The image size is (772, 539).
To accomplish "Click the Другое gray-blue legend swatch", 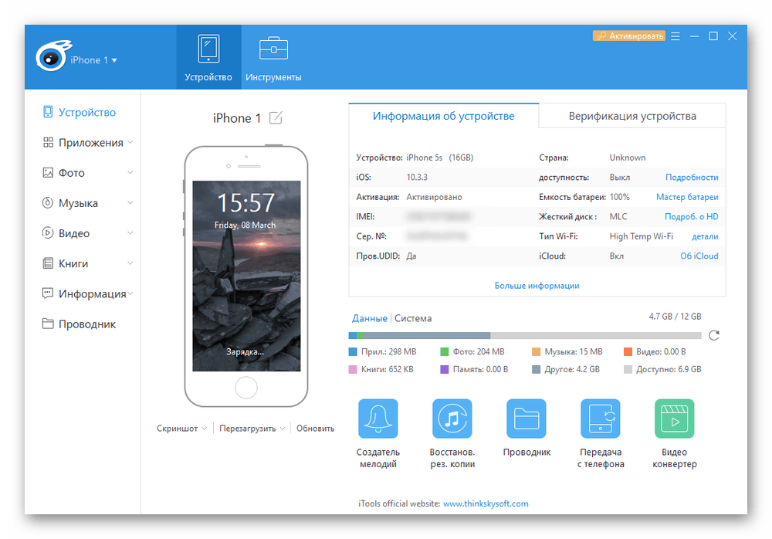I will [537, 370].
